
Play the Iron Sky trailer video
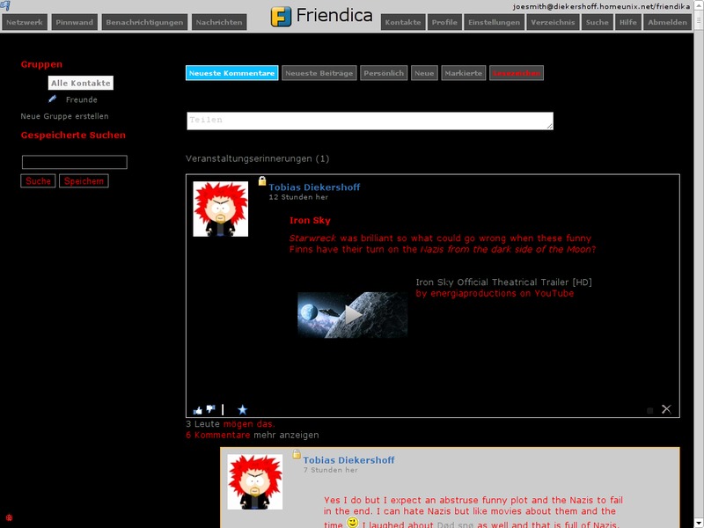tap(353, 315)
